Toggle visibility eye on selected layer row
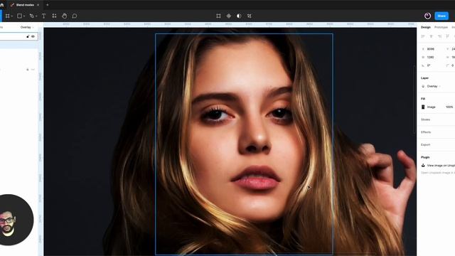This screenshot has height=256, width=455. coord(33,36)
